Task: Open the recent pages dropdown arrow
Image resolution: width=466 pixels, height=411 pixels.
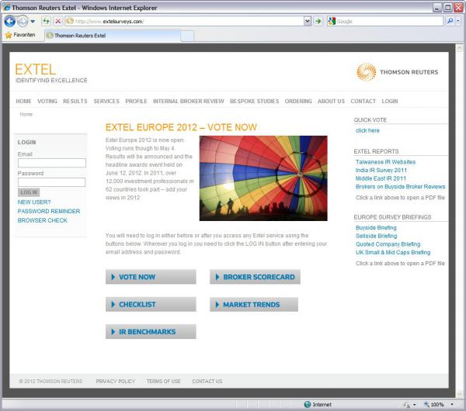Action: pyautogui.click(x=33, y=22)
